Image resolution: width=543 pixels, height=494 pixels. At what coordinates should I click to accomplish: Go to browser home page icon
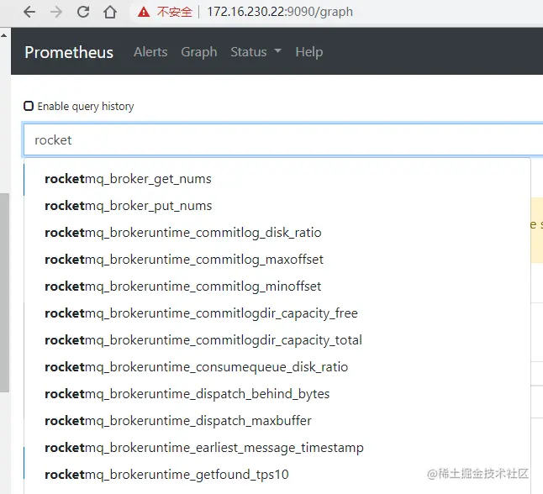point(110,12)
